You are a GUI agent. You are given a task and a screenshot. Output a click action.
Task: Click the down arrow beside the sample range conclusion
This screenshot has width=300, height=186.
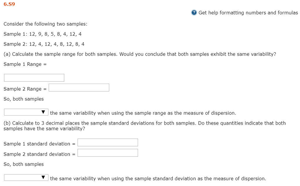pos(43,112)
